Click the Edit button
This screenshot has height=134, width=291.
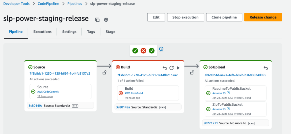(x=156, y=17)
